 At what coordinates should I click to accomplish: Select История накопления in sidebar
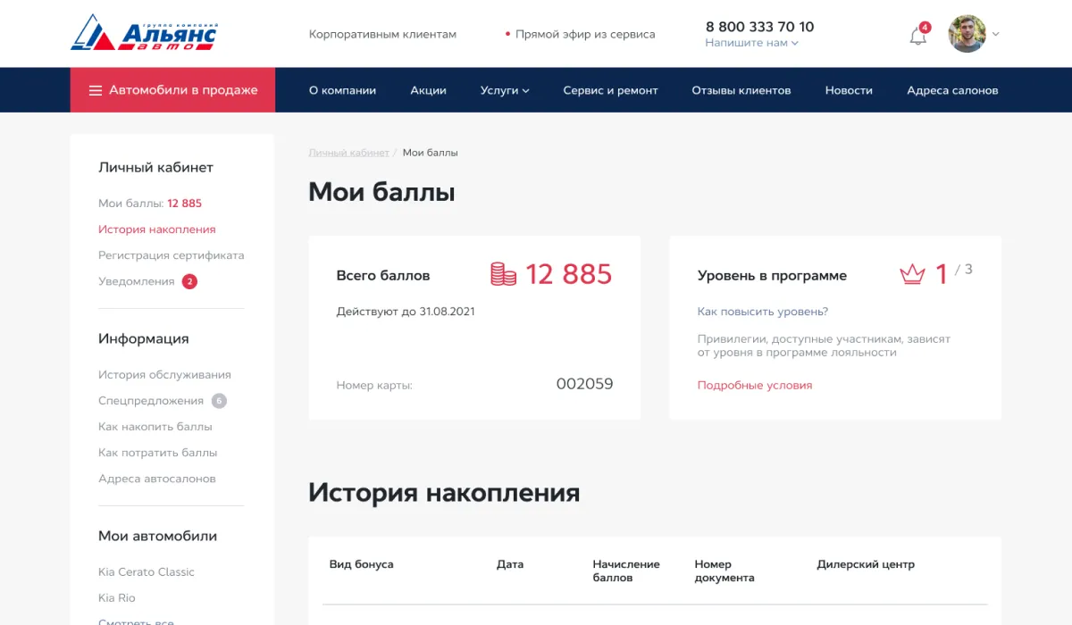click(156, 229)
